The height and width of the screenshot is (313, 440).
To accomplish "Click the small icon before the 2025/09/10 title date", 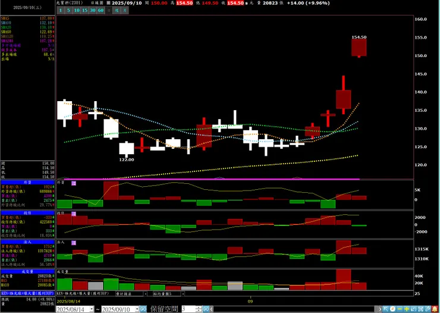I will coord(109,3).
